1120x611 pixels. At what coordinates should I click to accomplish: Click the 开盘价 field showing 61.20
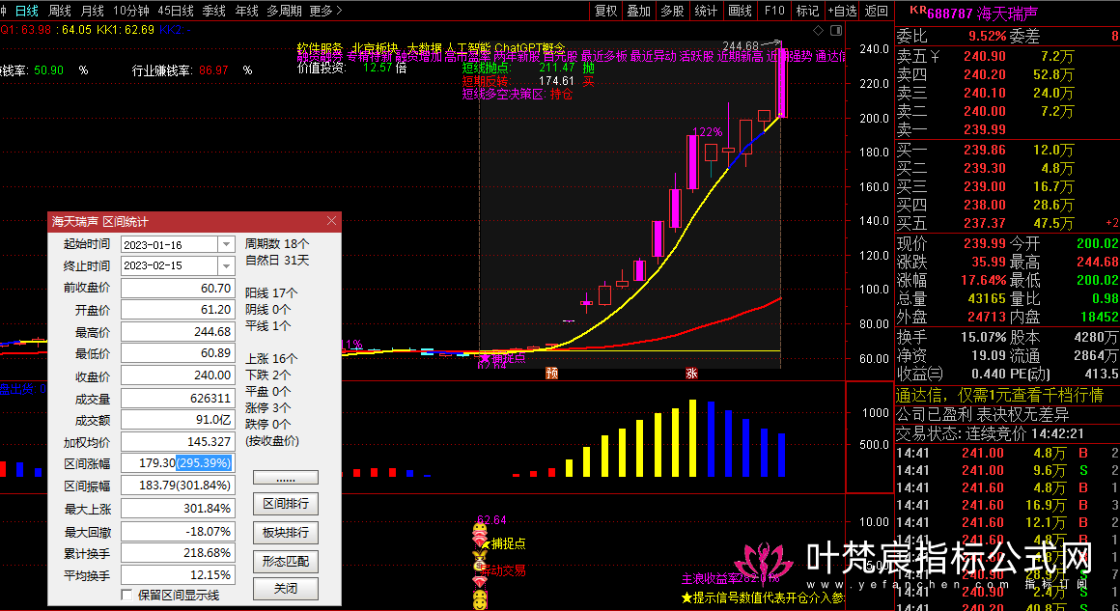[x=178, y=310]
